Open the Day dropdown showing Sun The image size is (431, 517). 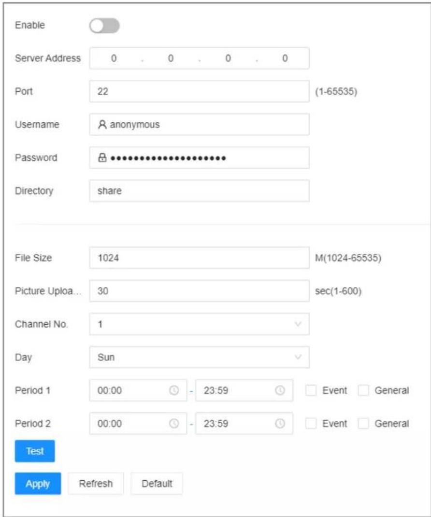click(x=199, y=357)
